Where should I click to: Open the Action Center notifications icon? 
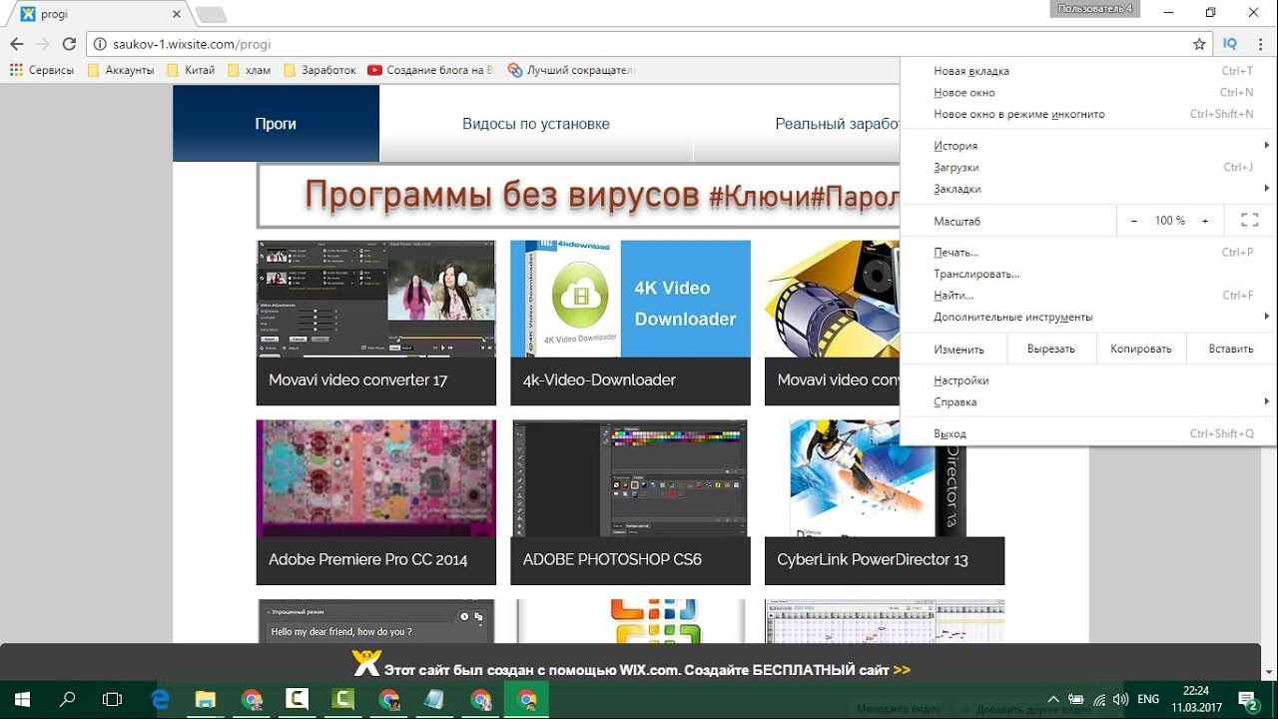coord(1248,699)
